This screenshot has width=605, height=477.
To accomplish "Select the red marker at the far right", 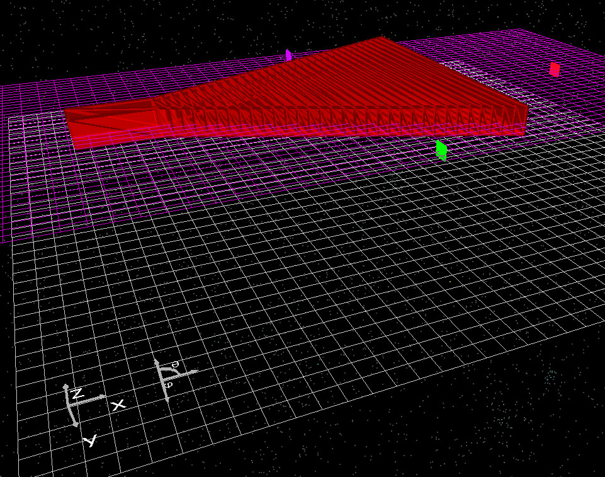I will click(554, 69).
